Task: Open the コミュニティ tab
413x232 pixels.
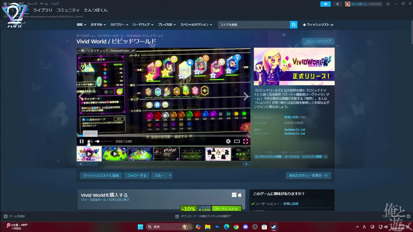Action: tap(68, 10)
